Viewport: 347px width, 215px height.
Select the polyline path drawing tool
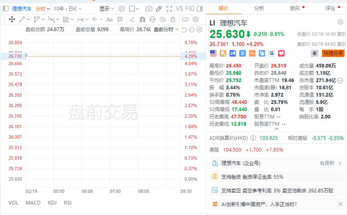click(37, 19)
